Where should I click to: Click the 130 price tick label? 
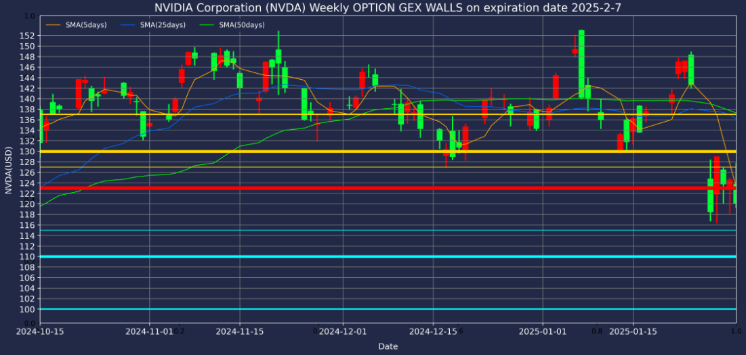(x=28, y=151)
